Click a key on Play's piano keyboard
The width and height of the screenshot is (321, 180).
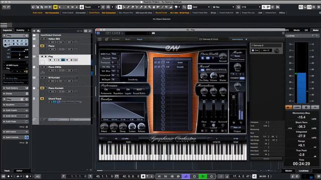coord(173,152)
